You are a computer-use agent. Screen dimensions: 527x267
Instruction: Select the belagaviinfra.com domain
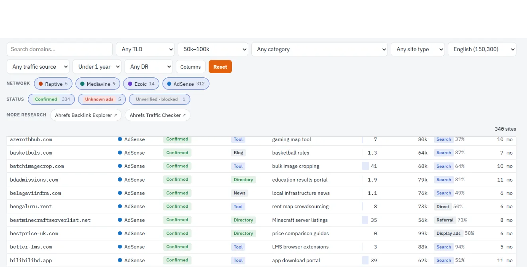click(35, 193)
